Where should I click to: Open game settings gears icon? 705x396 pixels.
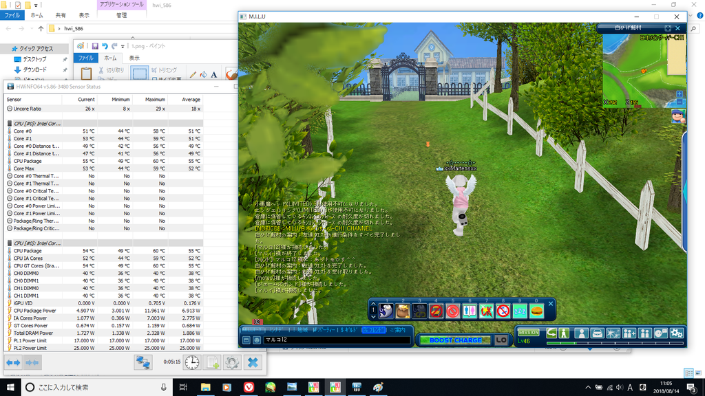coord(677,333)
